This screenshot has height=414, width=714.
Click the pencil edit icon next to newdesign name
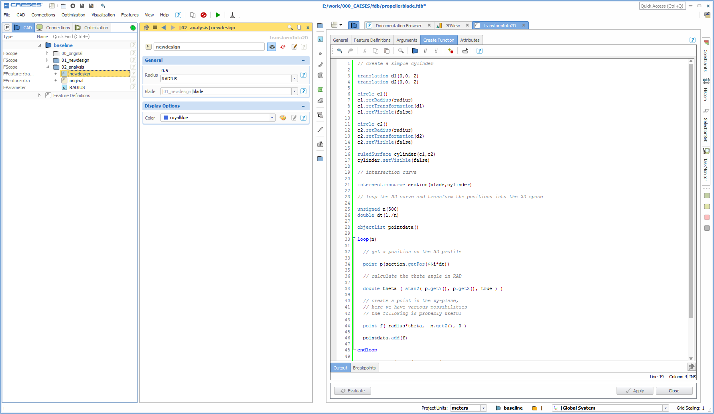(x=294, y=47)
